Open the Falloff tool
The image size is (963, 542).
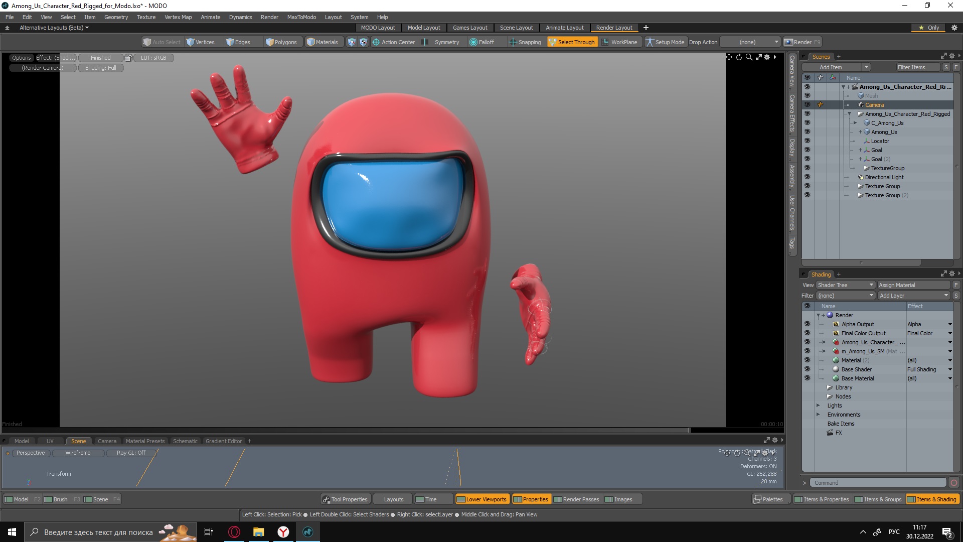coord(482,42)
